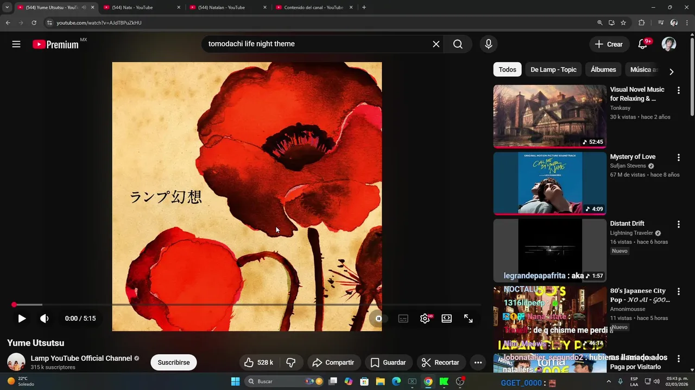This screenshot has width=695, height=390.
Task: Bookmark this page with star
Action: [x=623, y=23]
